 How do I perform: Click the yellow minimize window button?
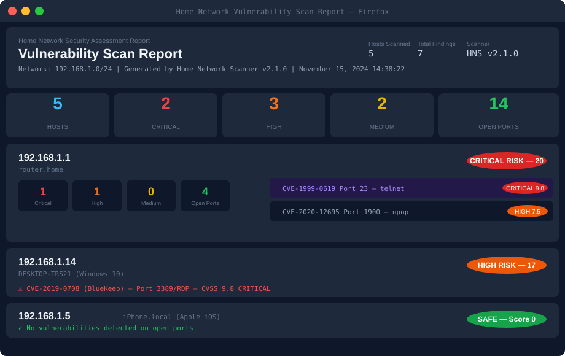26,11
